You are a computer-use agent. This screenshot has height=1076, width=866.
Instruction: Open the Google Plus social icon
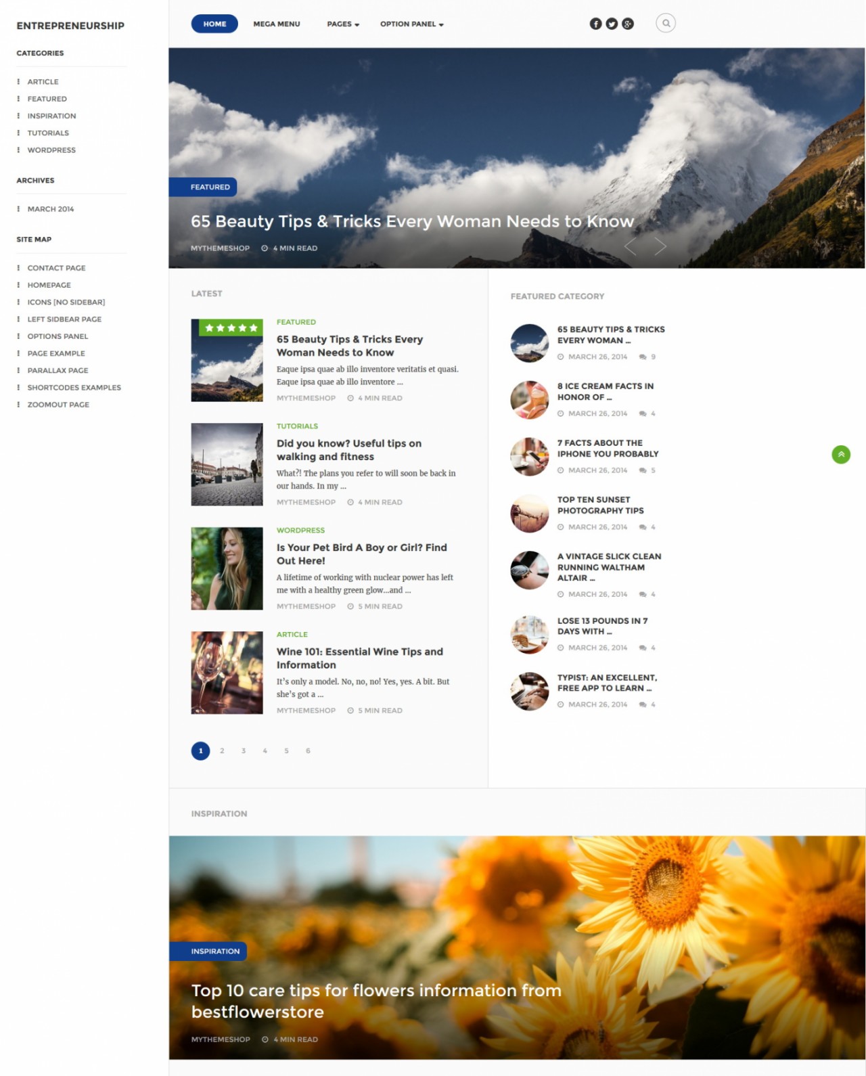point(628,24)
